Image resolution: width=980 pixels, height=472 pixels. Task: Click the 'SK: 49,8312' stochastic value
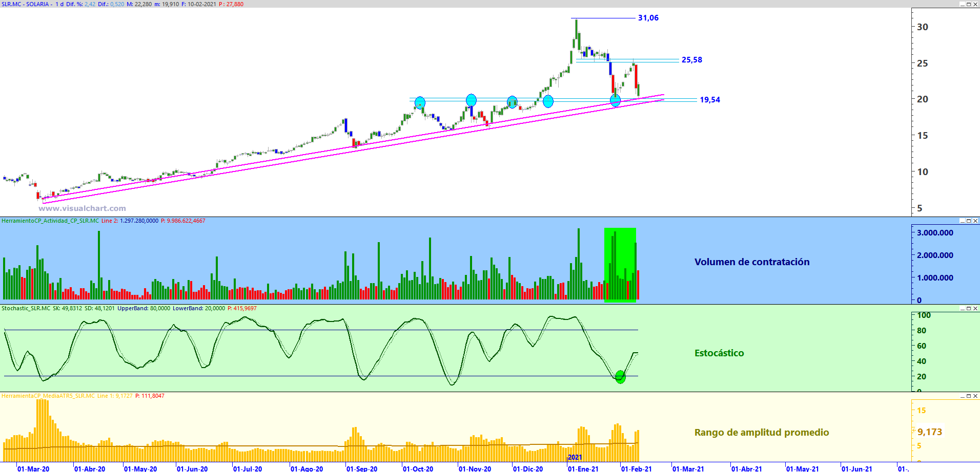click(x=68, y=309)
